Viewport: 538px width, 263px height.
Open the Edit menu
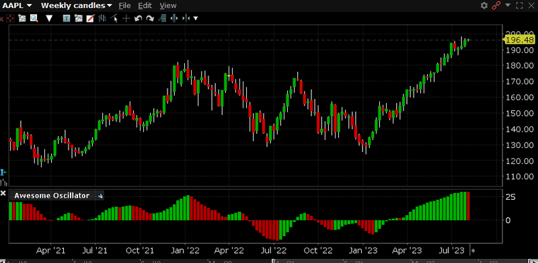pos(145,5)
